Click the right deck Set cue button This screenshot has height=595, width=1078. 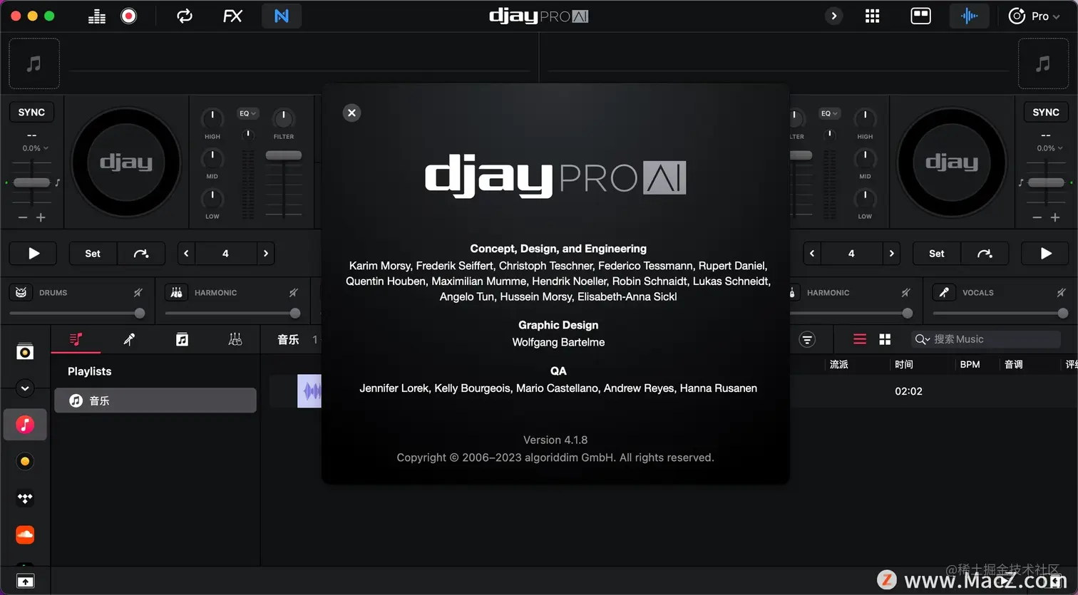[x=937, y=253]
